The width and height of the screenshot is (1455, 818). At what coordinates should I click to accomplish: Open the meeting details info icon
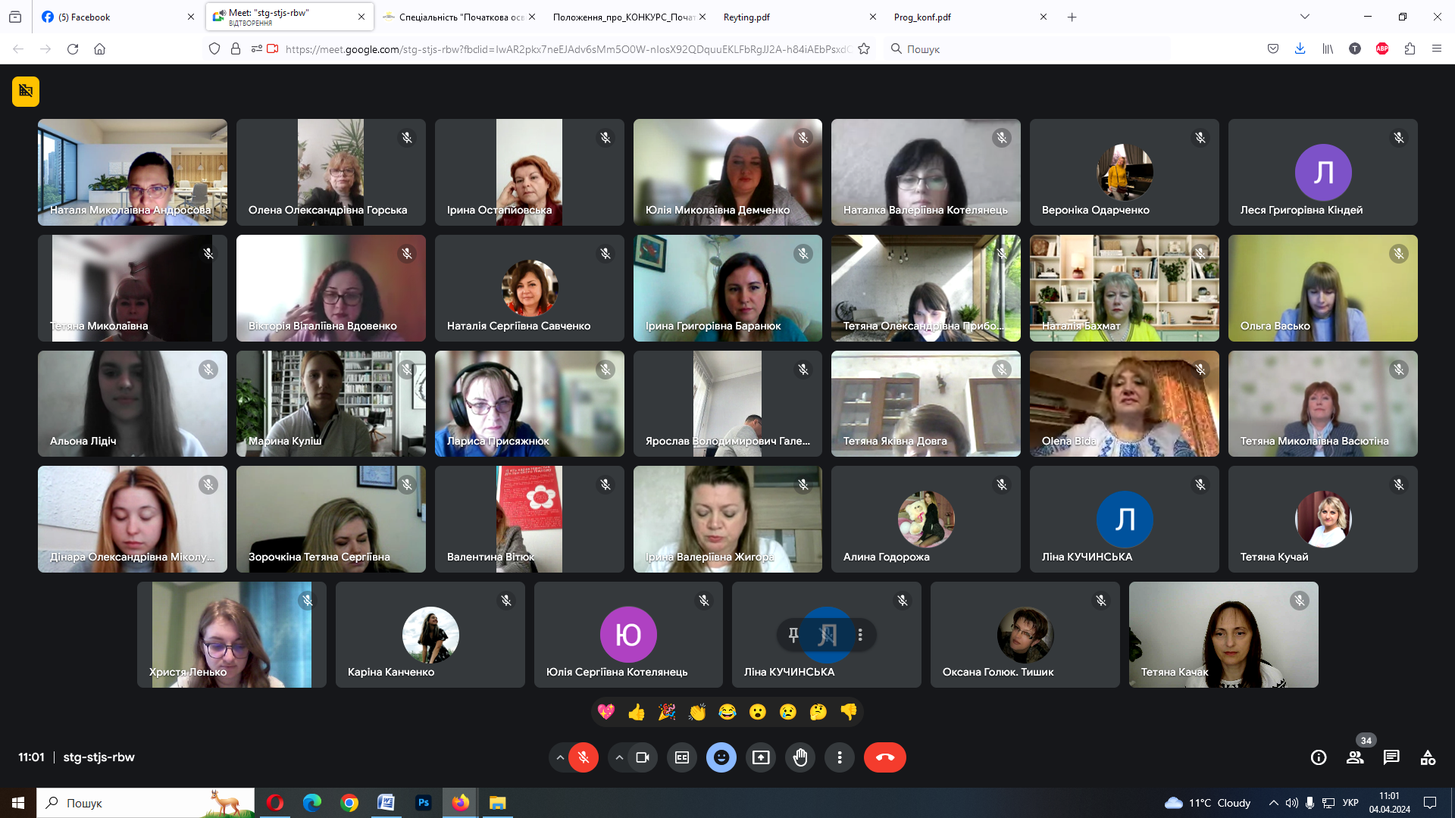click(1319, 757)
